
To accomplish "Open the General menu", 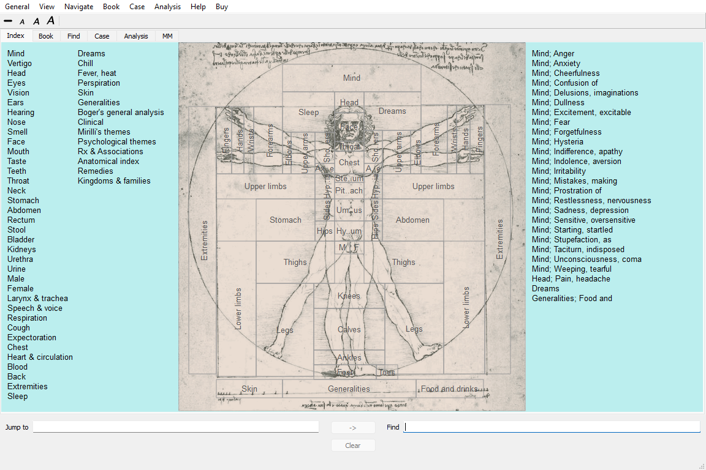I will pos(17,7).
